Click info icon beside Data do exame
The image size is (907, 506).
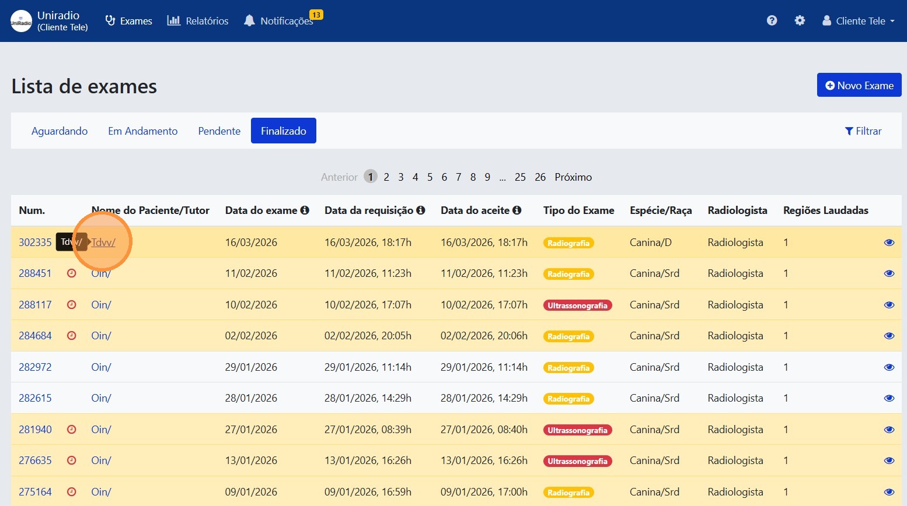click(305, 210)
